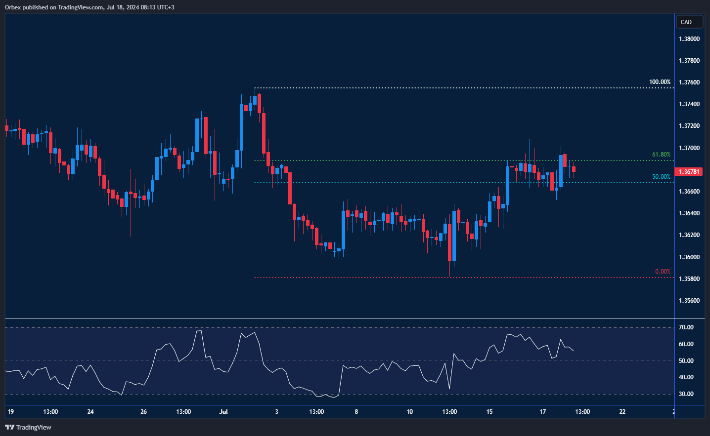Click the 1.38000 price scale label
Viewport: 710px width, 436px height.
coord(689,39)
